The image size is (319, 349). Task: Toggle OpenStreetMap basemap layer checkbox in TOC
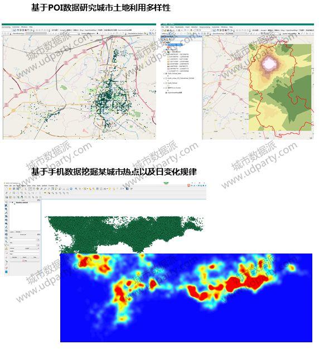coord(166,93)
